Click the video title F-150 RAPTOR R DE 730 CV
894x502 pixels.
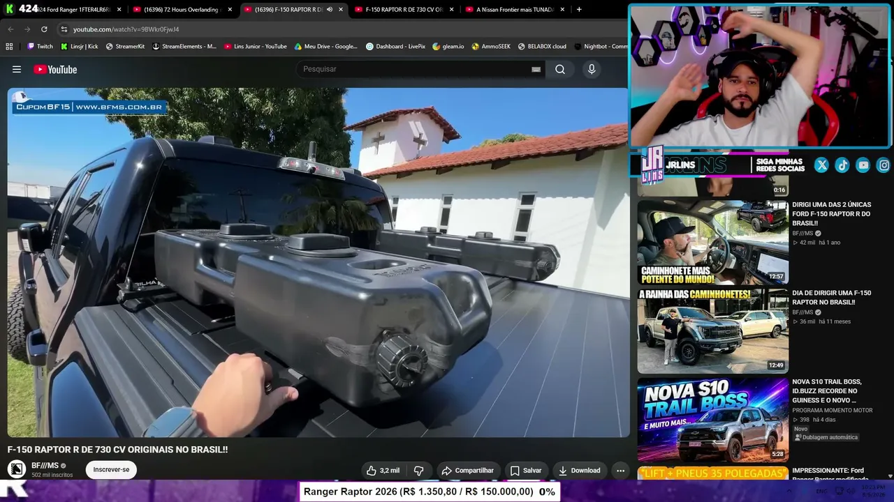[x=117, y=450]
